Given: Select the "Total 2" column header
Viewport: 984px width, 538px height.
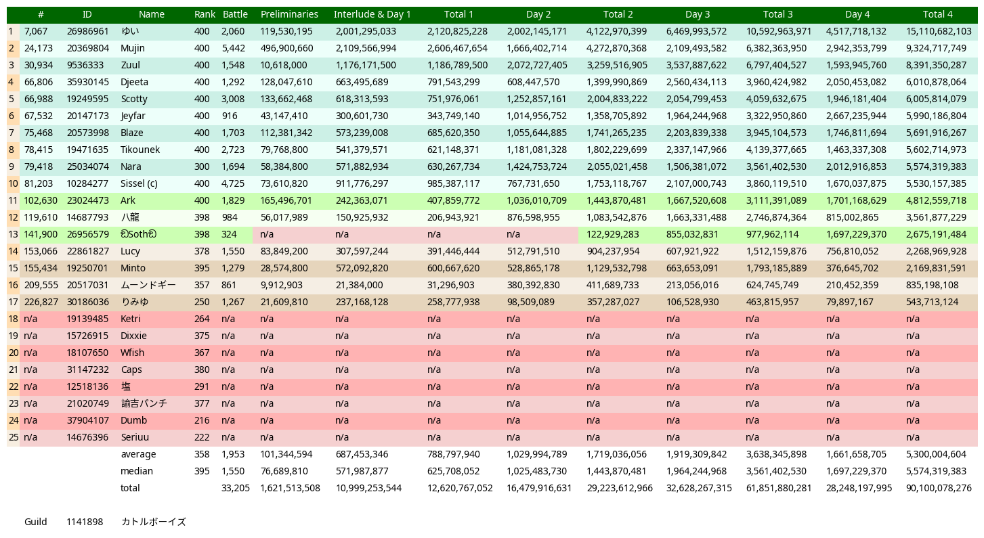Looking at the screenshot, I should pos(618,14).
